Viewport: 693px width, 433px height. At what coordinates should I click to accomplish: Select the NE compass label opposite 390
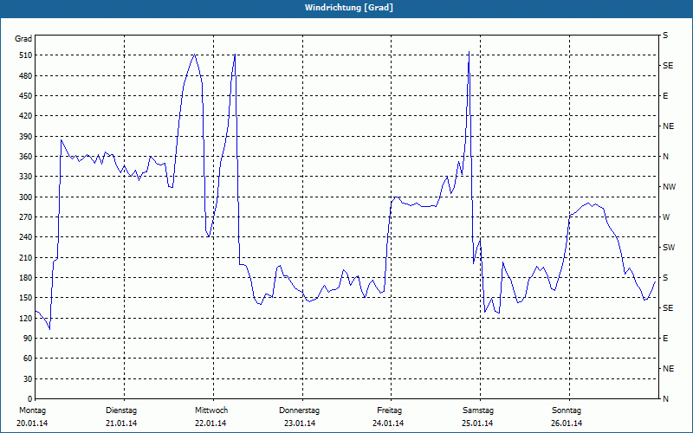[x=668, y=126]
